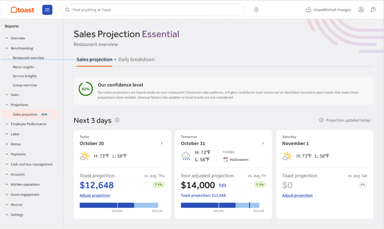
Task: Switch to the Daily breakdown tab
Action: [x=136, y=60]
